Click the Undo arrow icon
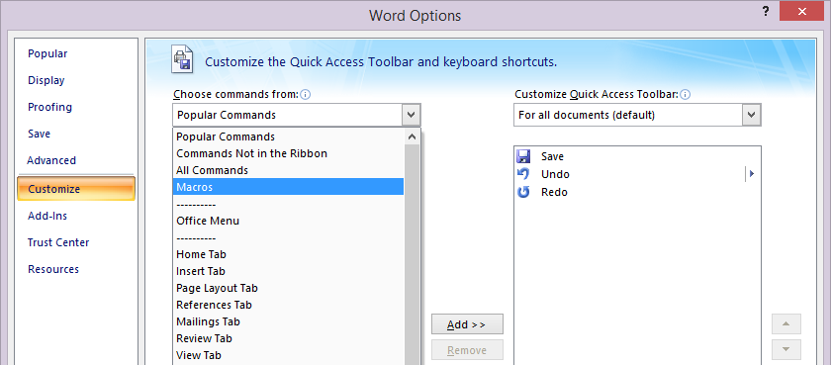Viewport: 831px width, 365px height. pyautogui.click(x=523, y=174)
